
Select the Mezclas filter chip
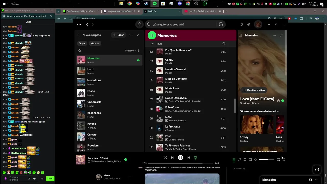pyautogui.click(x=95, y=43)
